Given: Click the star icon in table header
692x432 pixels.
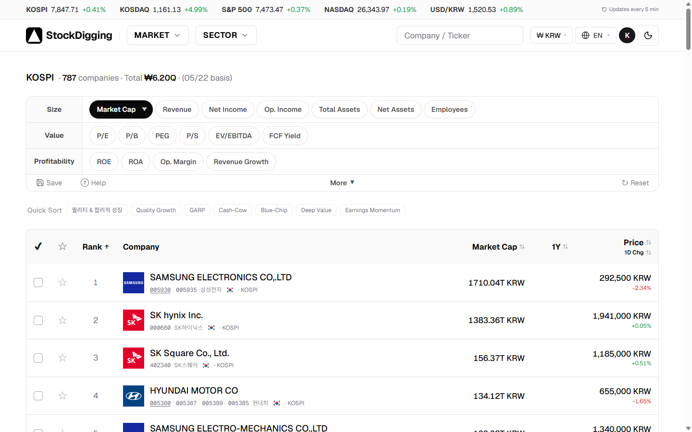Looking at the screenshot, I should pos(62,246).
